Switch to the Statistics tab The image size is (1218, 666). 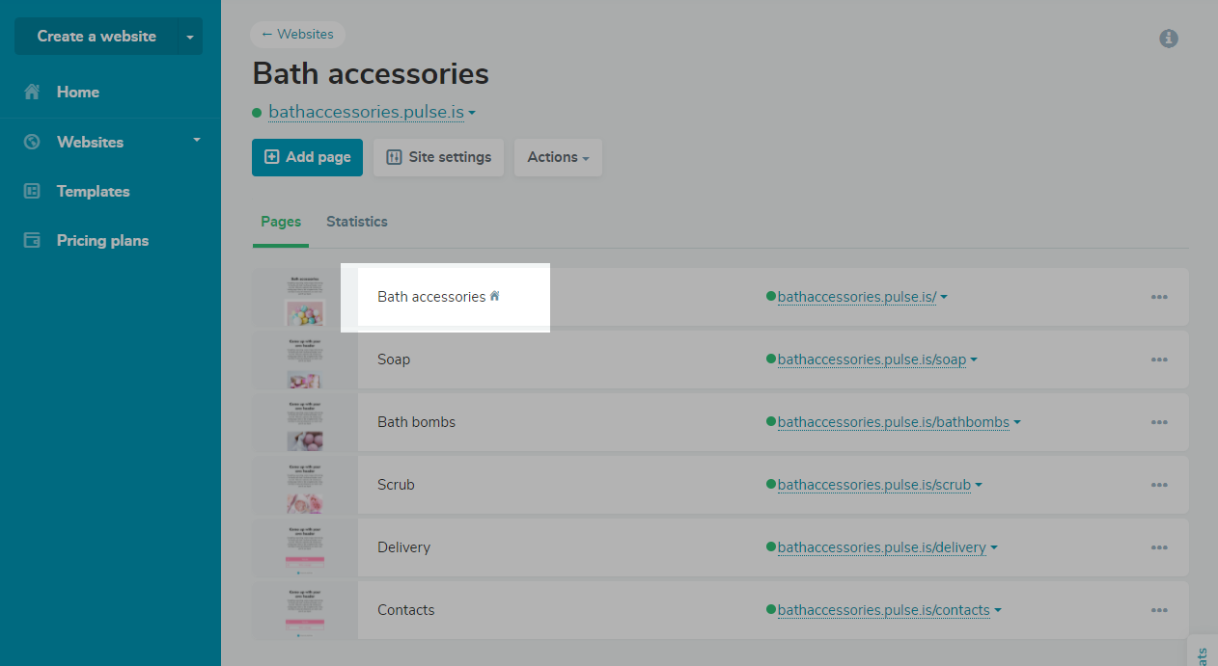tap(356, 222)
